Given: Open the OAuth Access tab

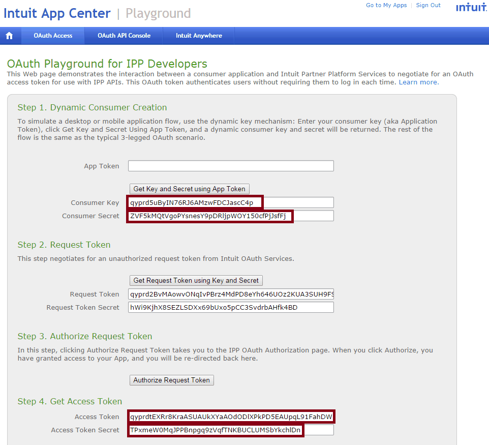Looking at the screenshot, I should [x=53, y=36].
